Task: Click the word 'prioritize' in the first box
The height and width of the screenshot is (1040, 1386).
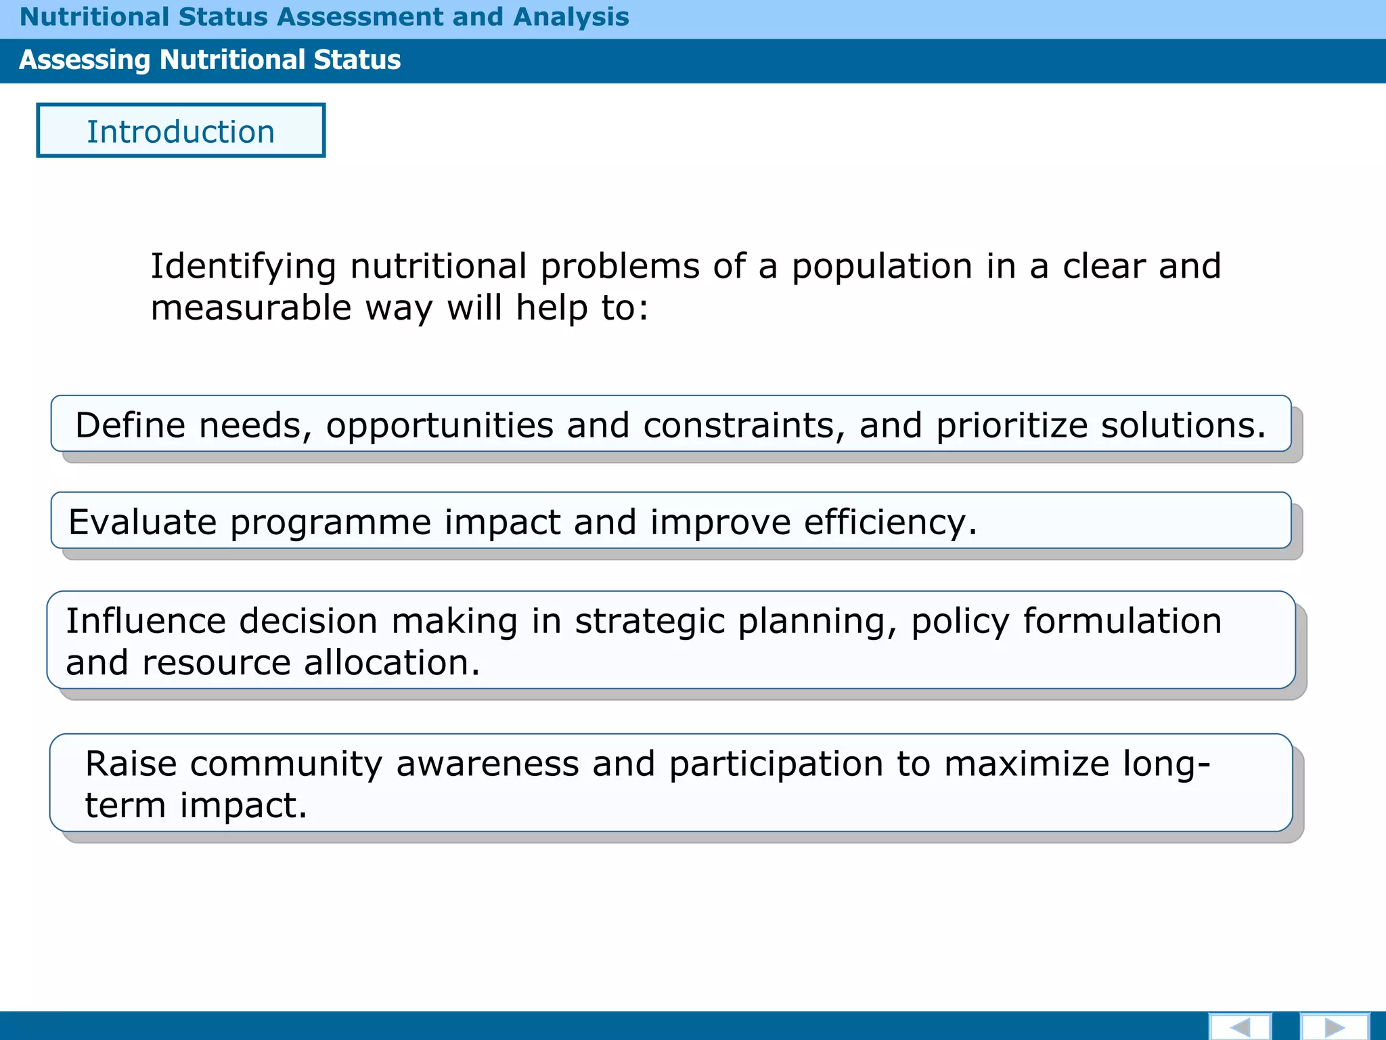Action: [x=1012, y=426]
